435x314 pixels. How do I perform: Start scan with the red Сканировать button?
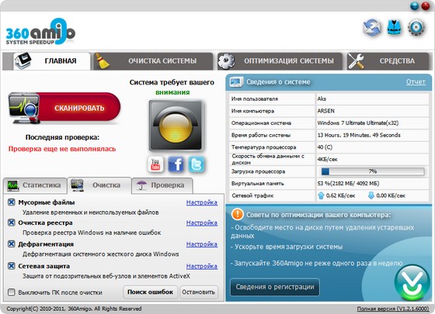click(64, 108)
